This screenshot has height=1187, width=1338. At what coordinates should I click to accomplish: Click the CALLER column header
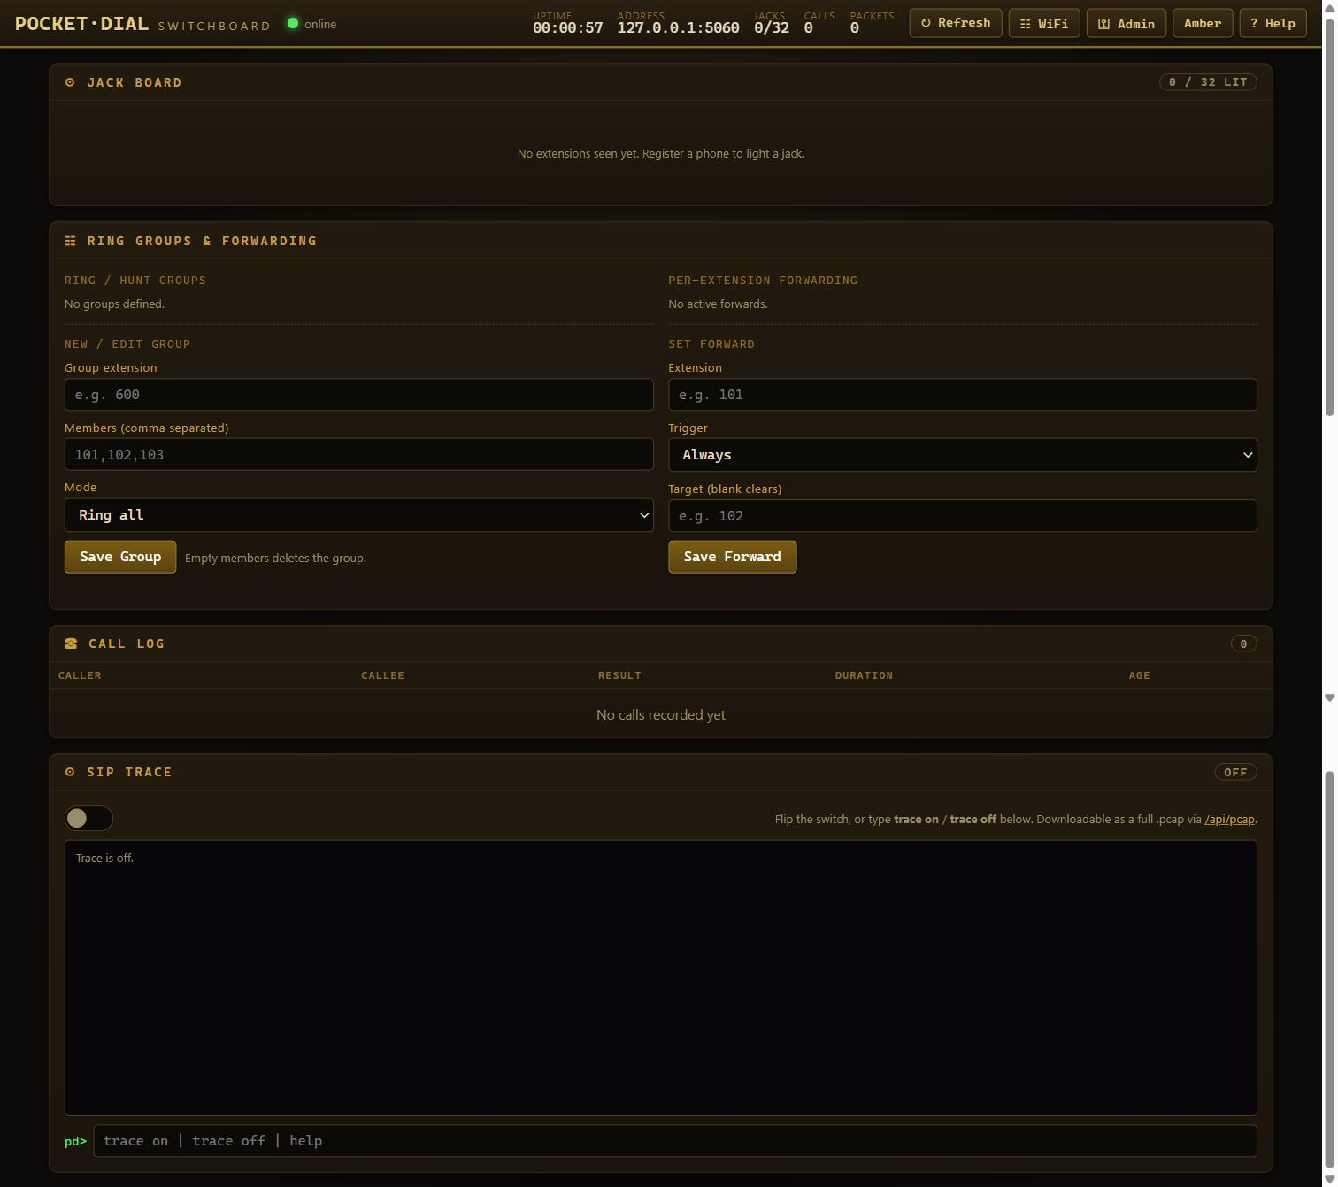tap(80, 675)
